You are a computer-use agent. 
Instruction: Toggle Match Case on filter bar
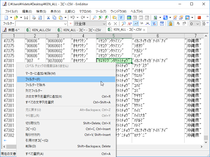point(129,24)
